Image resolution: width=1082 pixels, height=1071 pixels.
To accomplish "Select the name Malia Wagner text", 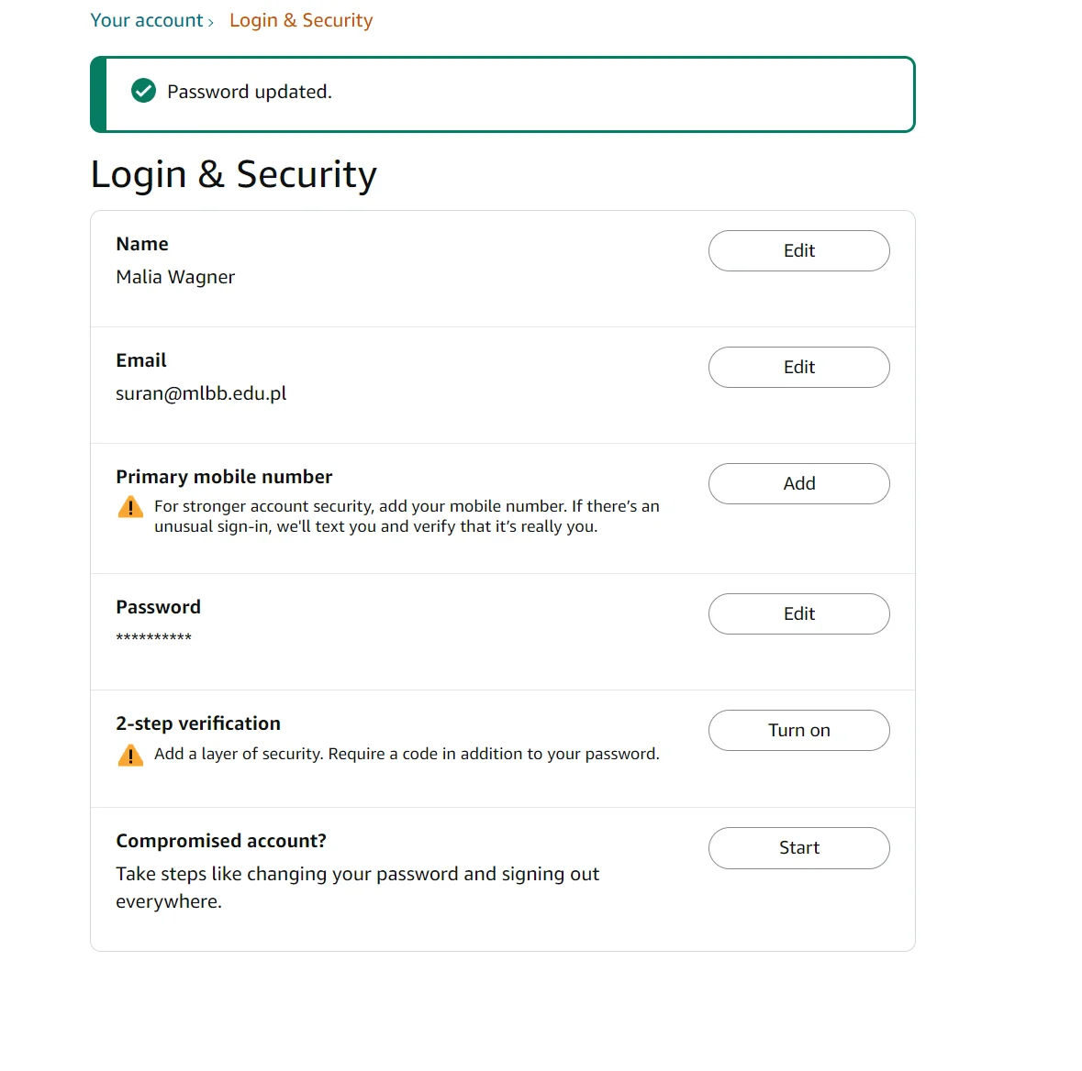I will coord(175,277).
